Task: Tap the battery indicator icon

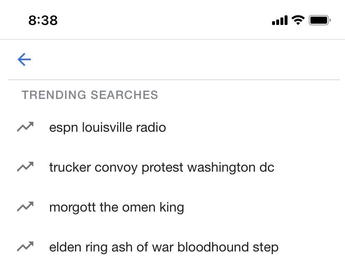Action: 320,20
